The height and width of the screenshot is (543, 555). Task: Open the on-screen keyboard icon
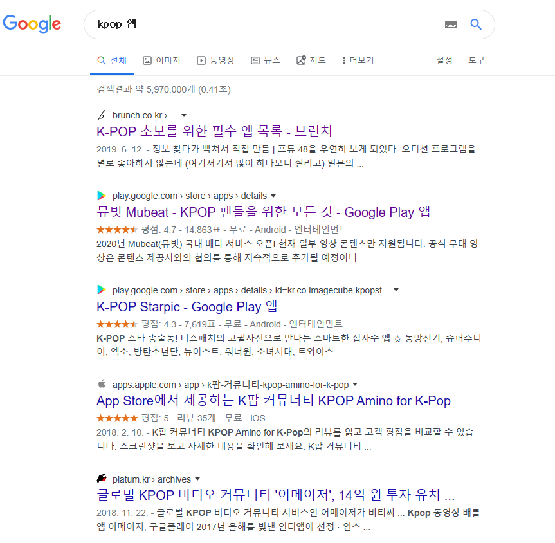pyautogui.click(x=451, y=24)
